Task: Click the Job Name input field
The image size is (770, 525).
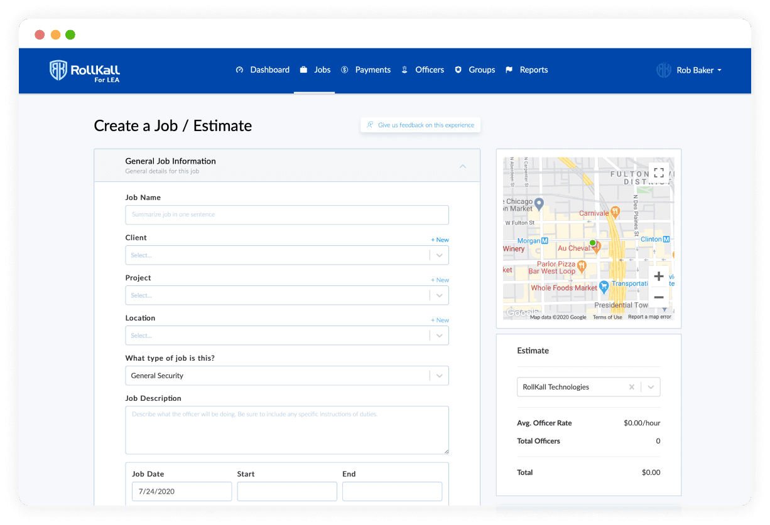Action: pos(286,215)
